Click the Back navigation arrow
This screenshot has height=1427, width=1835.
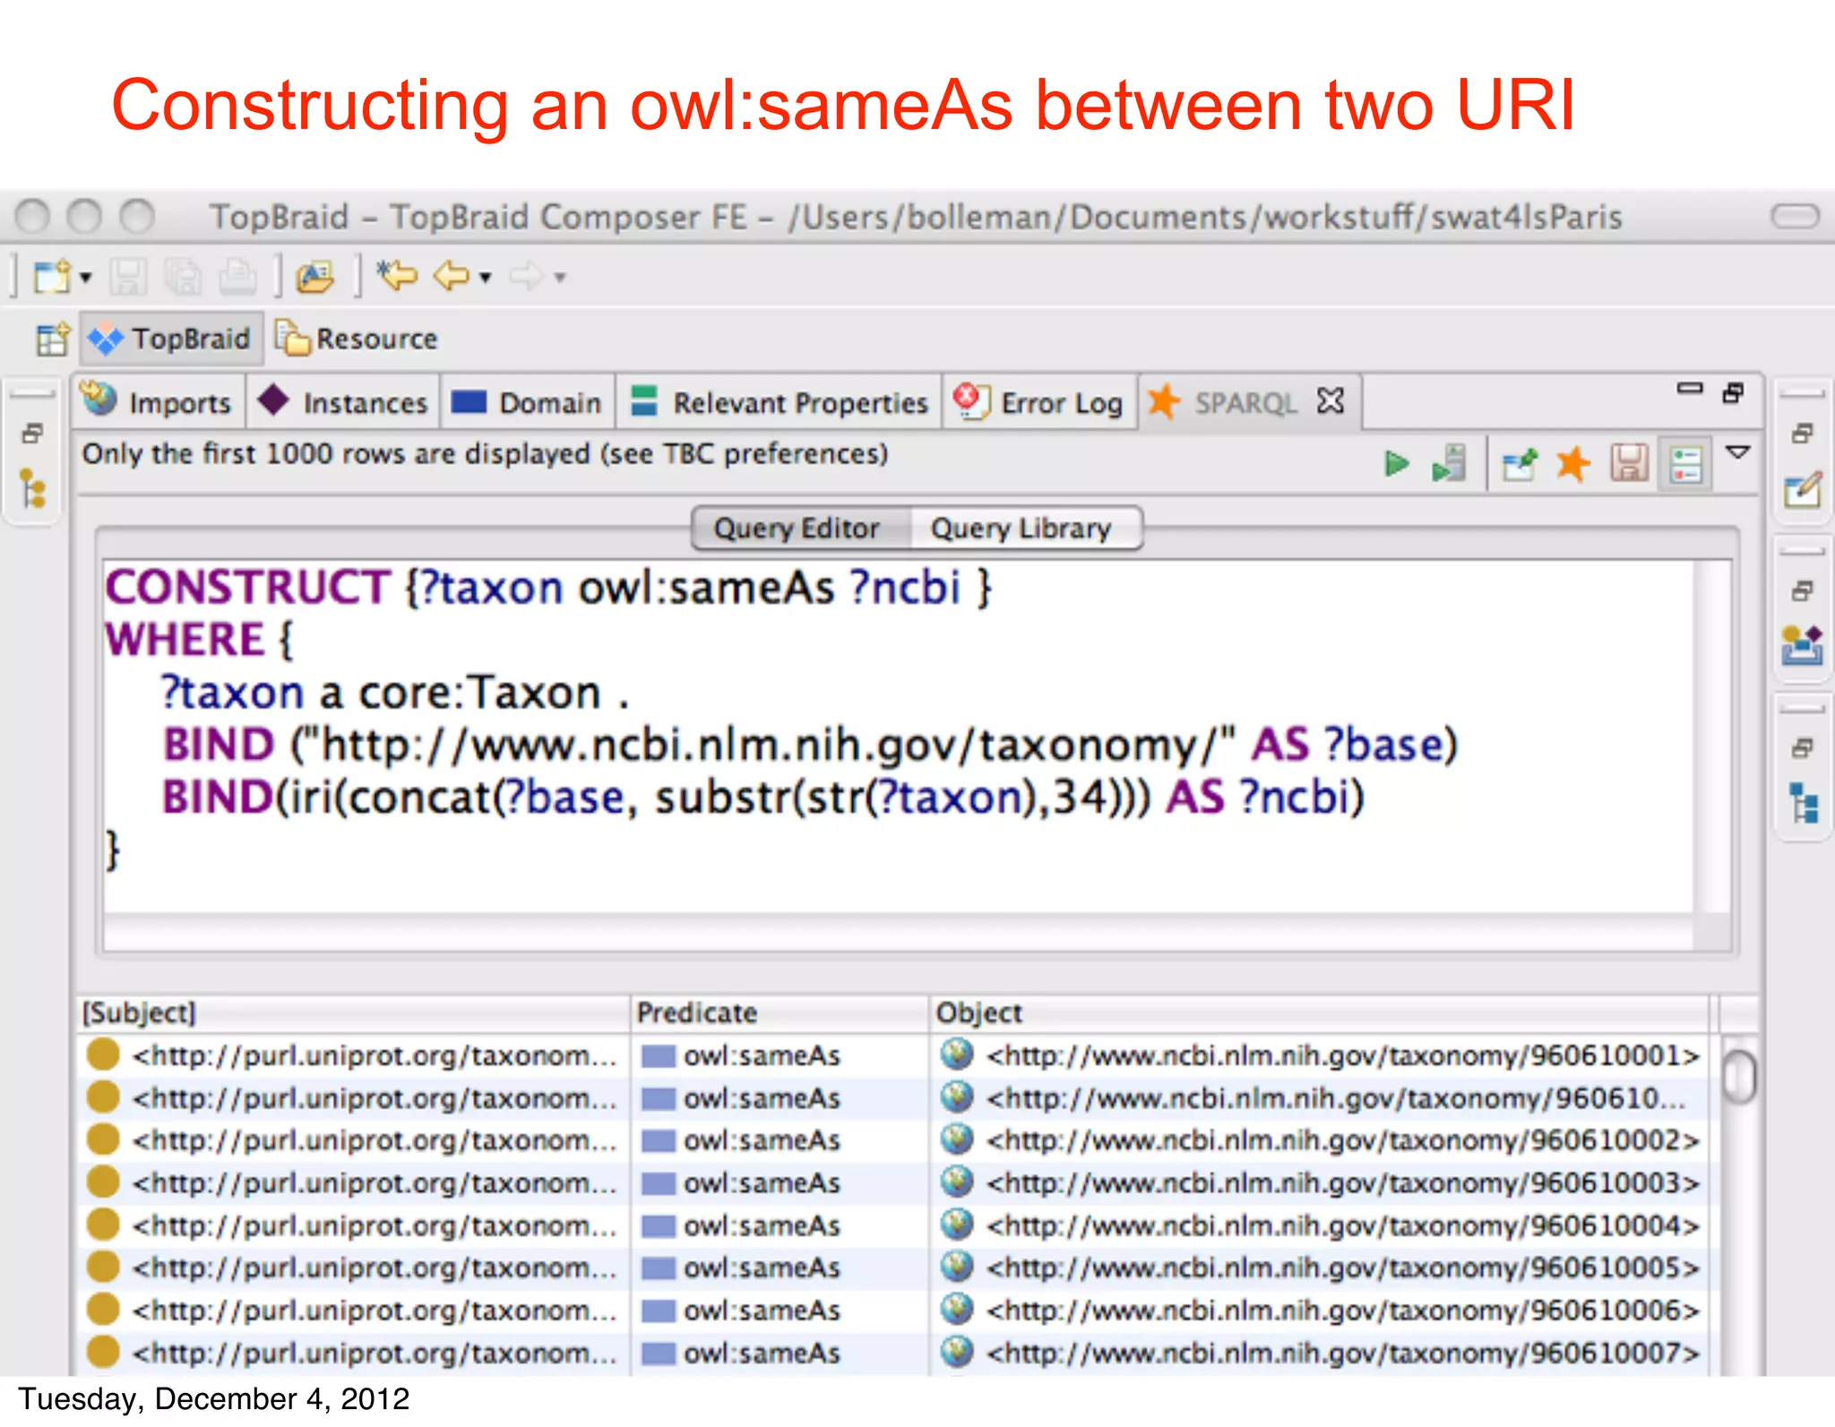451,276
